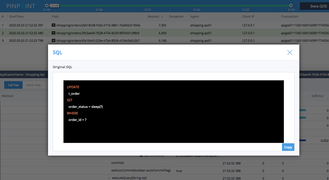The height and width of the screenshot is (180, 329).
Task: Click the Pinpoint logo
Action: pyautogui.click(x=21, y=6)
